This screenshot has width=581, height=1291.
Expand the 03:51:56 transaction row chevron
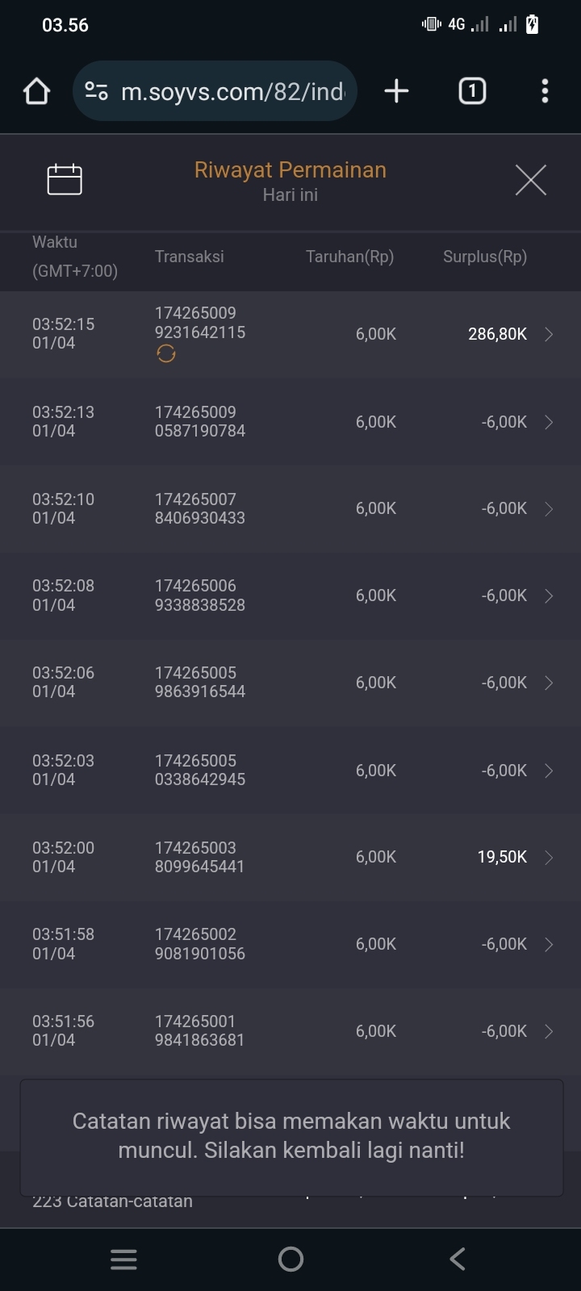coord(549,1031)
